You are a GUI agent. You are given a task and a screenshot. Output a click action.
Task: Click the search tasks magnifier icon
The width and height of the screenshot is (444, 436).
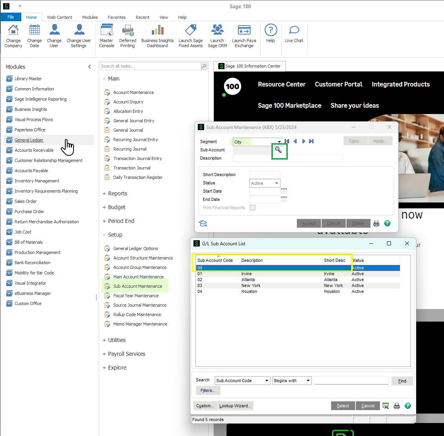click(x=204, y=66)
